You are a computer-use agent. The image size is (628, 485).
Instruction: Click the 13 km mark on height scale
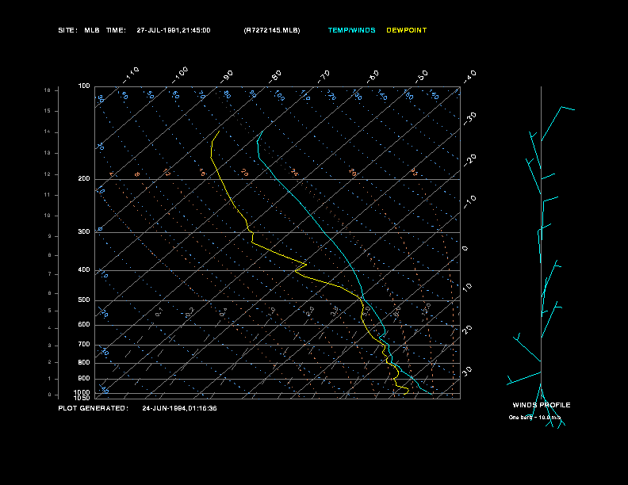click(x=48, y=153)
